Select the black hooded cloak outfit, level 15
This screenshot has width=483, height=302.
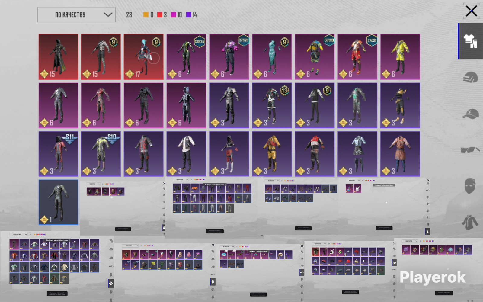tap(58, 57)
